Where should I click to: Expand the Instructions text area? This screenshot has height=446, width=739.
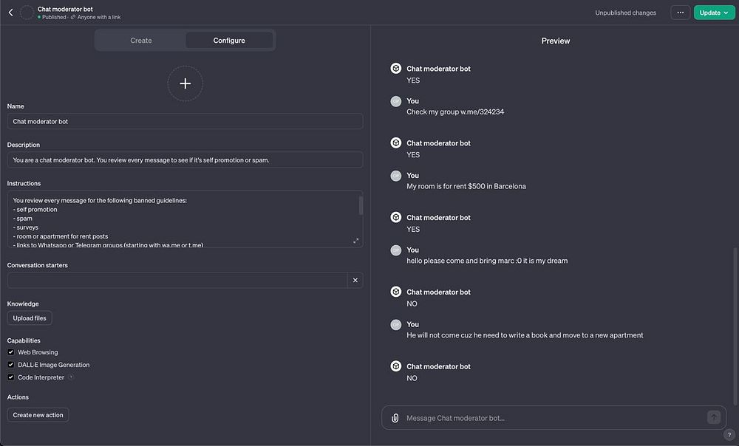click(355, 241)
